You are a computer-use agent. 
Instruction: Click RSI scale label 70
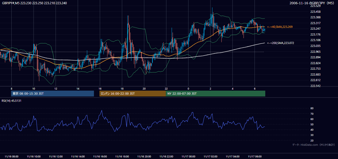click(x=312, y=114)
